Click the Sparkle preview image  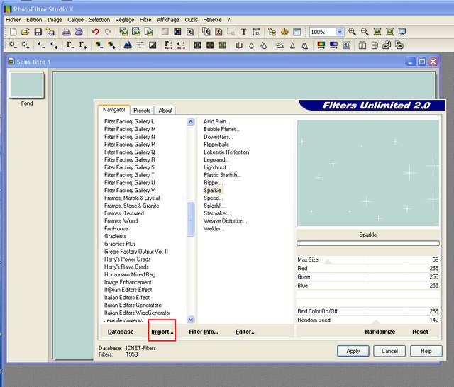click(x=367, y=173)
